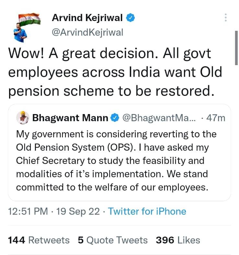Click the verified badge next to Bhagwant Mann

pos(115,118)
